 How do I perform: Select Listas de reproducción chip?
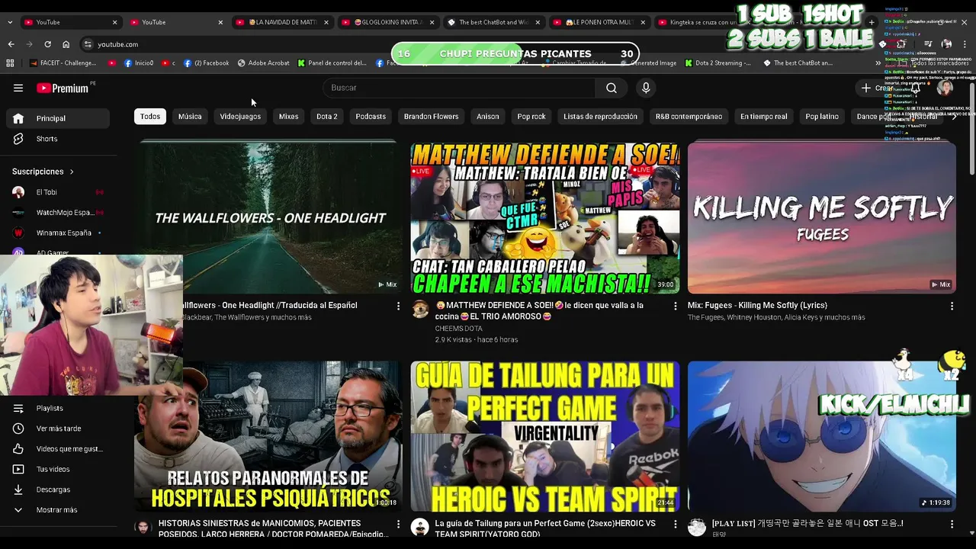(600, 117)
